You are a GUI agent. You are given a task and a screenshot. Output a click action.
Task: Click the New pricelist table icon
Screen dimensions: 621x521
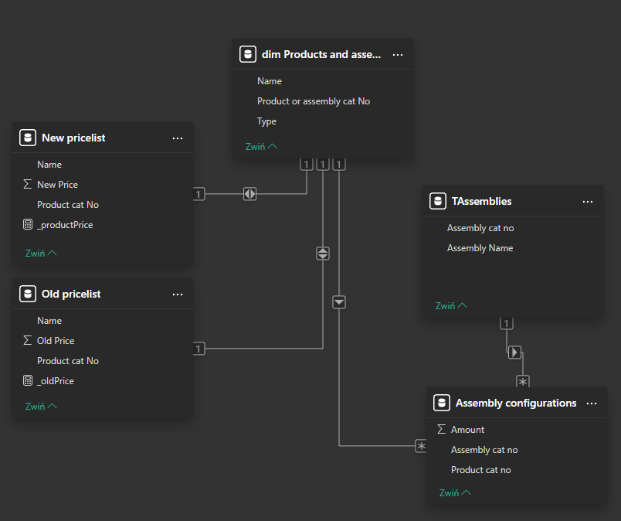[28, 138]
